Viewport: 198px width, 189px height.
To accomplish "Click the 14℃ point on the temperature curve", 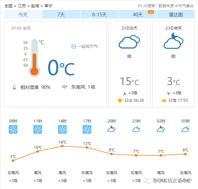I will tap(62, 146).
